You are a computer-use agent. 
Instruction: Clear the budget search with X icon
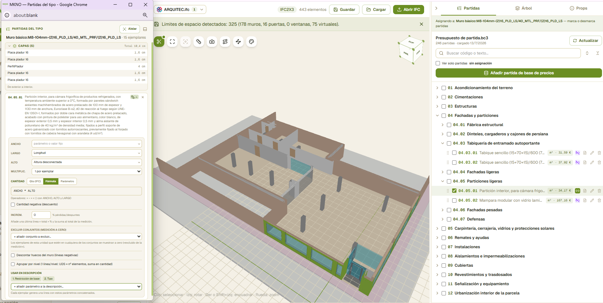point(598,53)
